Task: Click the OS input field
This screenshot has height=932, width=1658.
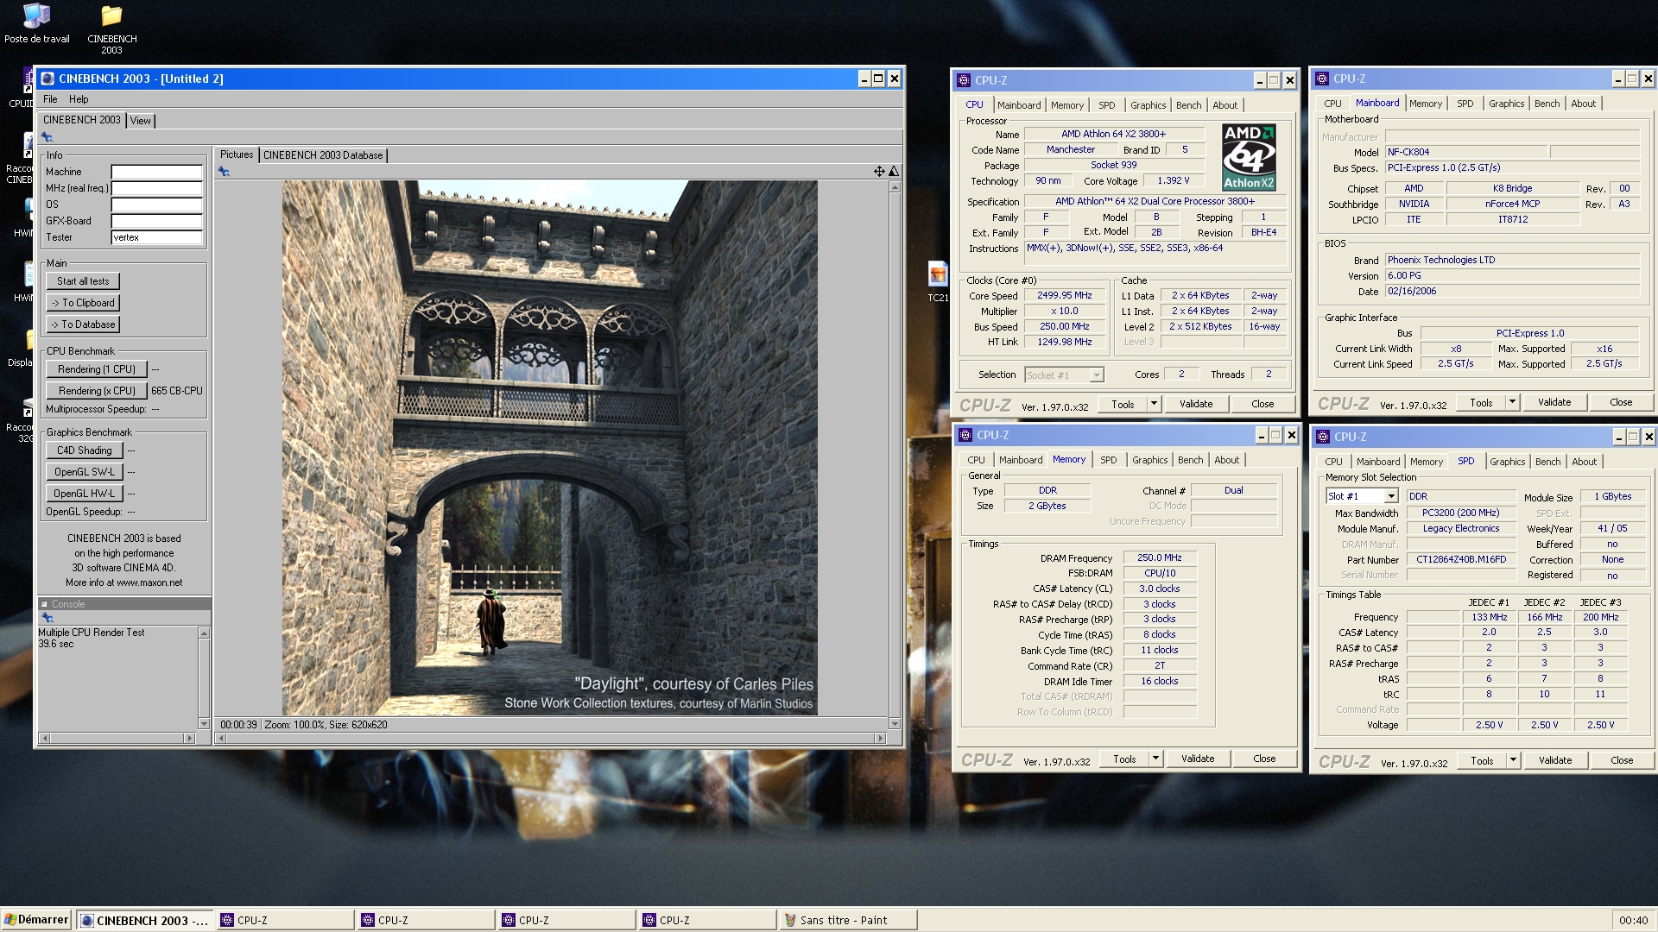Action: click(x=156, y=205)
